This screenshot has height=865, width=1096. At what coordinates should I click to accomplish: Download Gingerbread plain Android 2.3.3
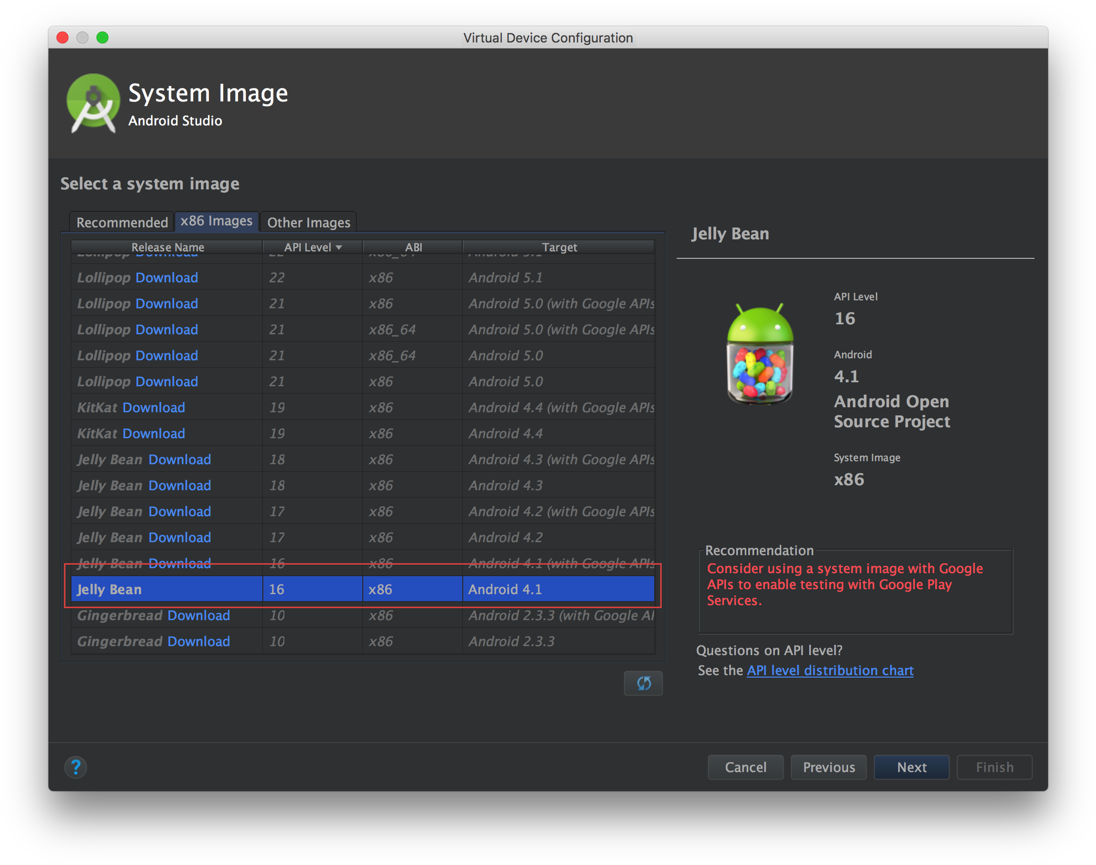[x=198, y=641]
